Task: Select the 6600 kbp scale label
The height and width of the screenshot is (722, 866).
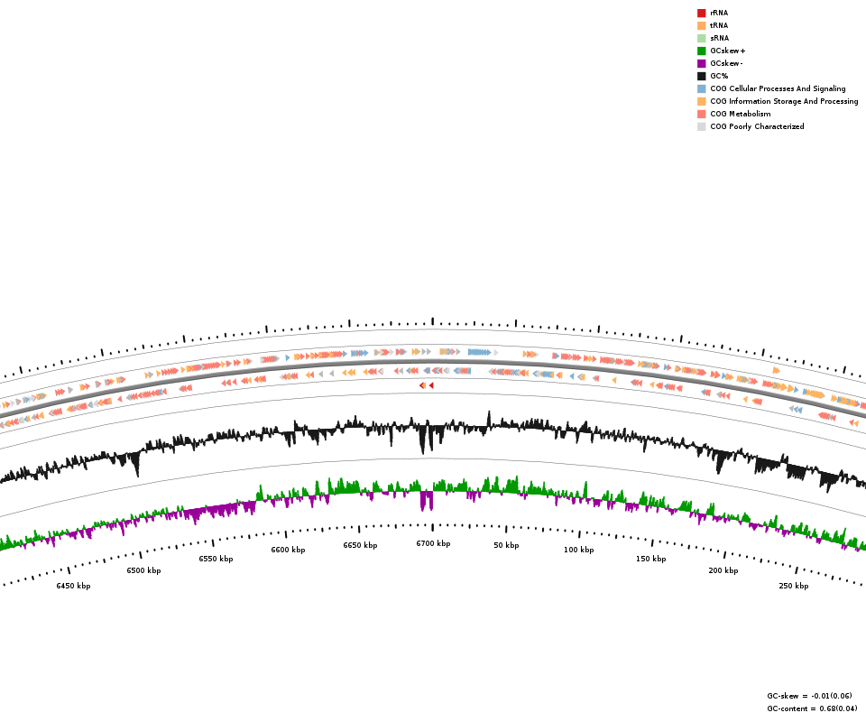Action: 288,551
